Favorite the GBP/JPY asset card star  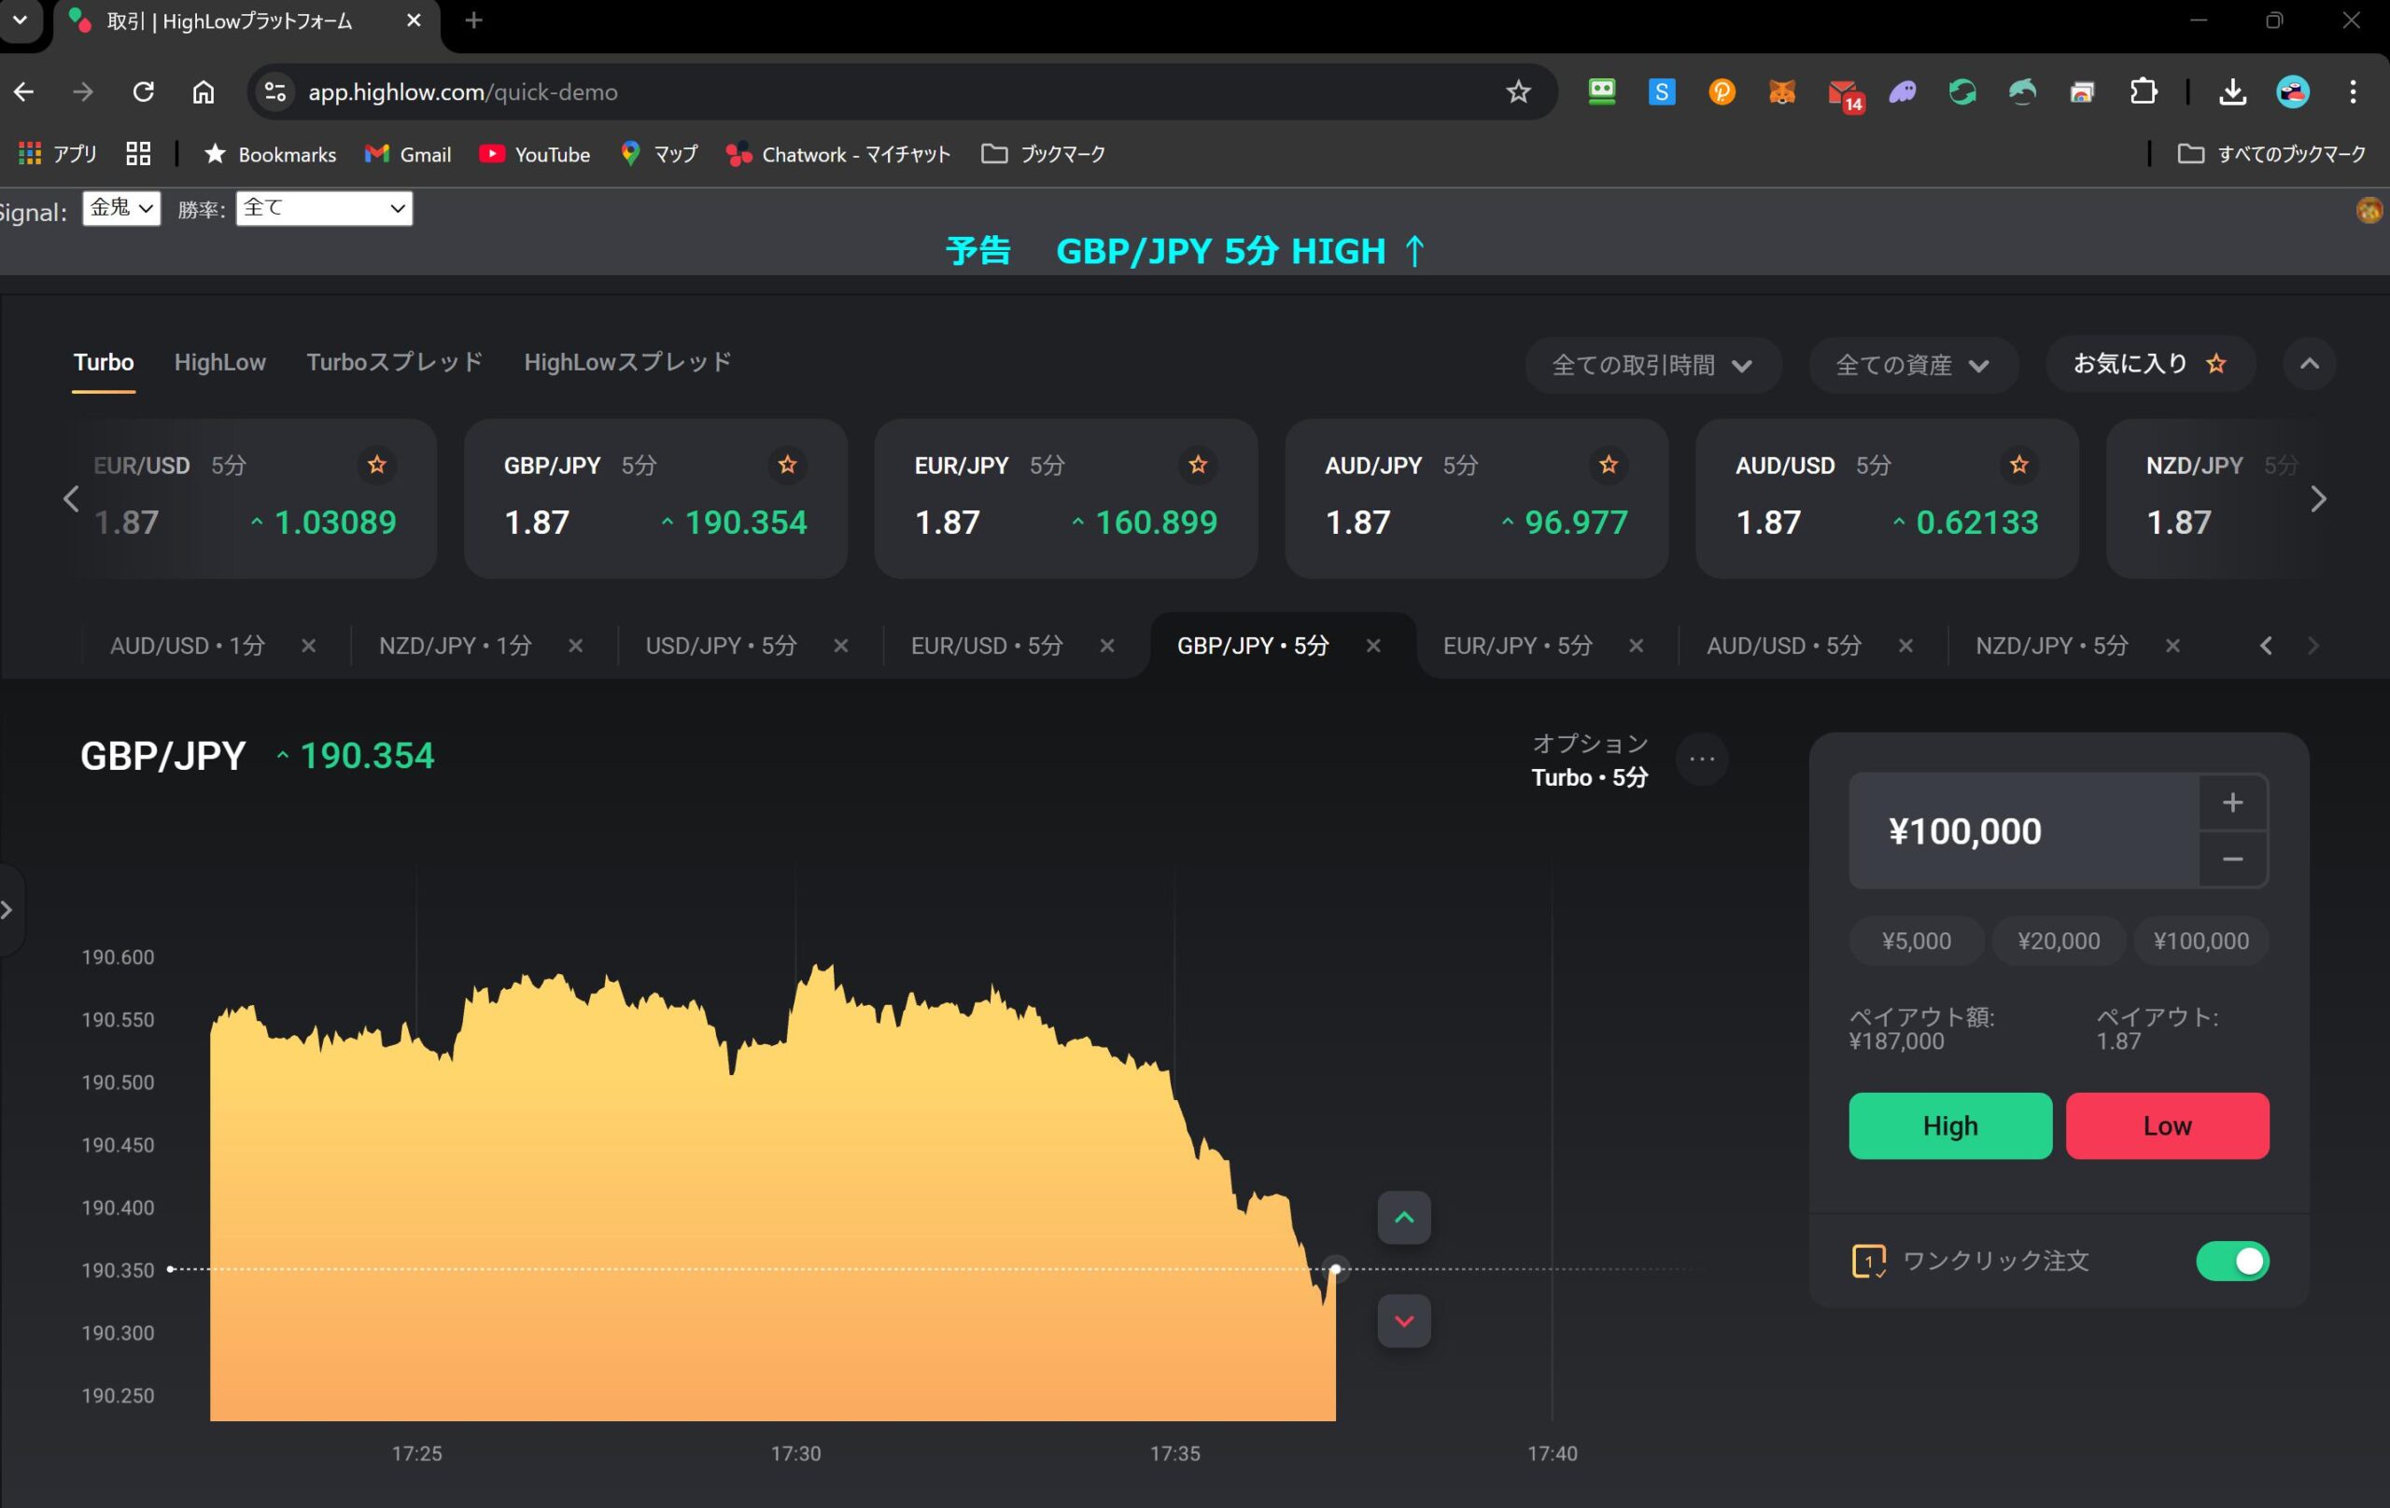pyautogui.click(x=787, y=465)
